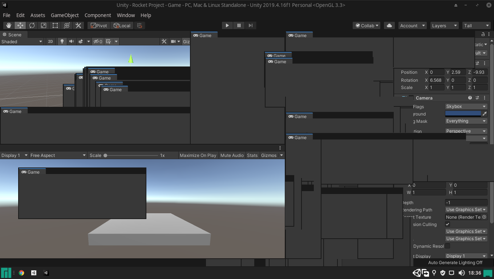The width and height of the screenshot is (494, 279).
Task: Toggle Mute Audio in Game view
Action: pos(232,155)
